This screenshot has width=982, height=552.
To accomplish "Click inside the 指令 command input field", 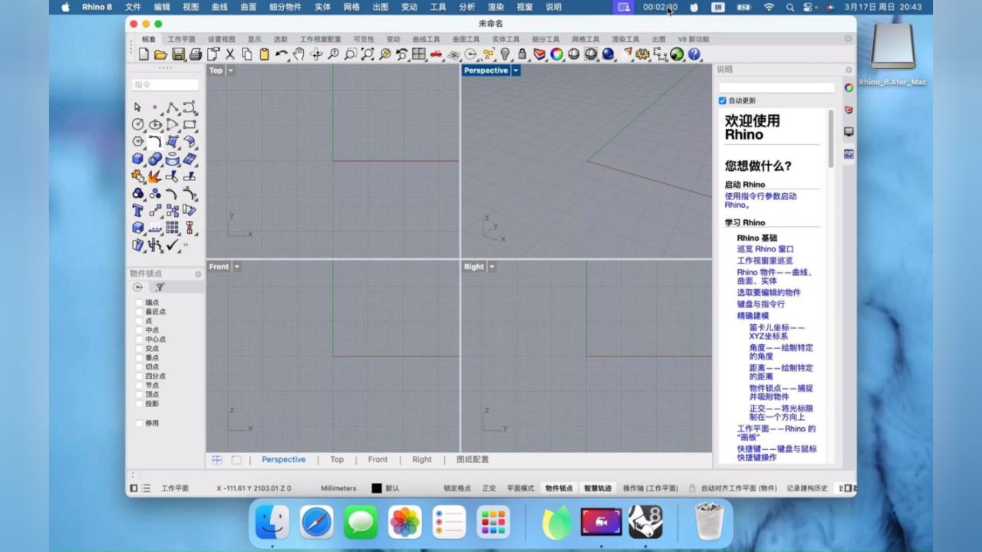I will (x=165, y=84).
